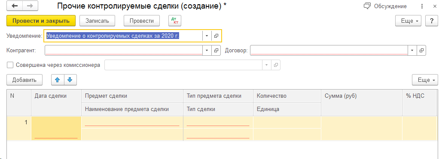Image resolution: width=442 pixels, height=159 pixels.
Task: Select the Сумма (руб) cell in row 1
Action: [362, 128]
